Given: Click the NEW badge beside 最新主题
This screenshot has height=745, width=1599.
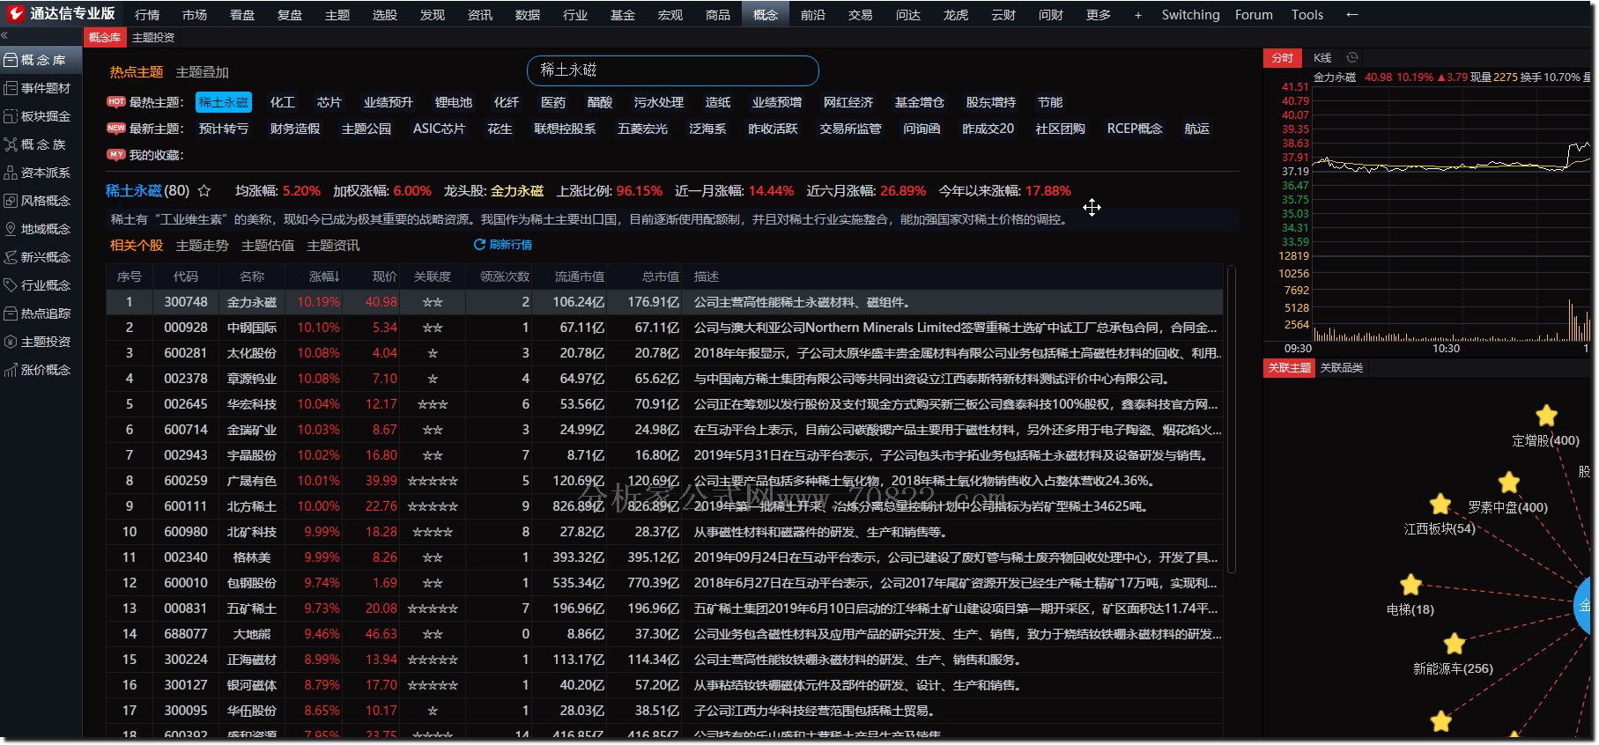Looking at the screenshot, I should point(116,129).
